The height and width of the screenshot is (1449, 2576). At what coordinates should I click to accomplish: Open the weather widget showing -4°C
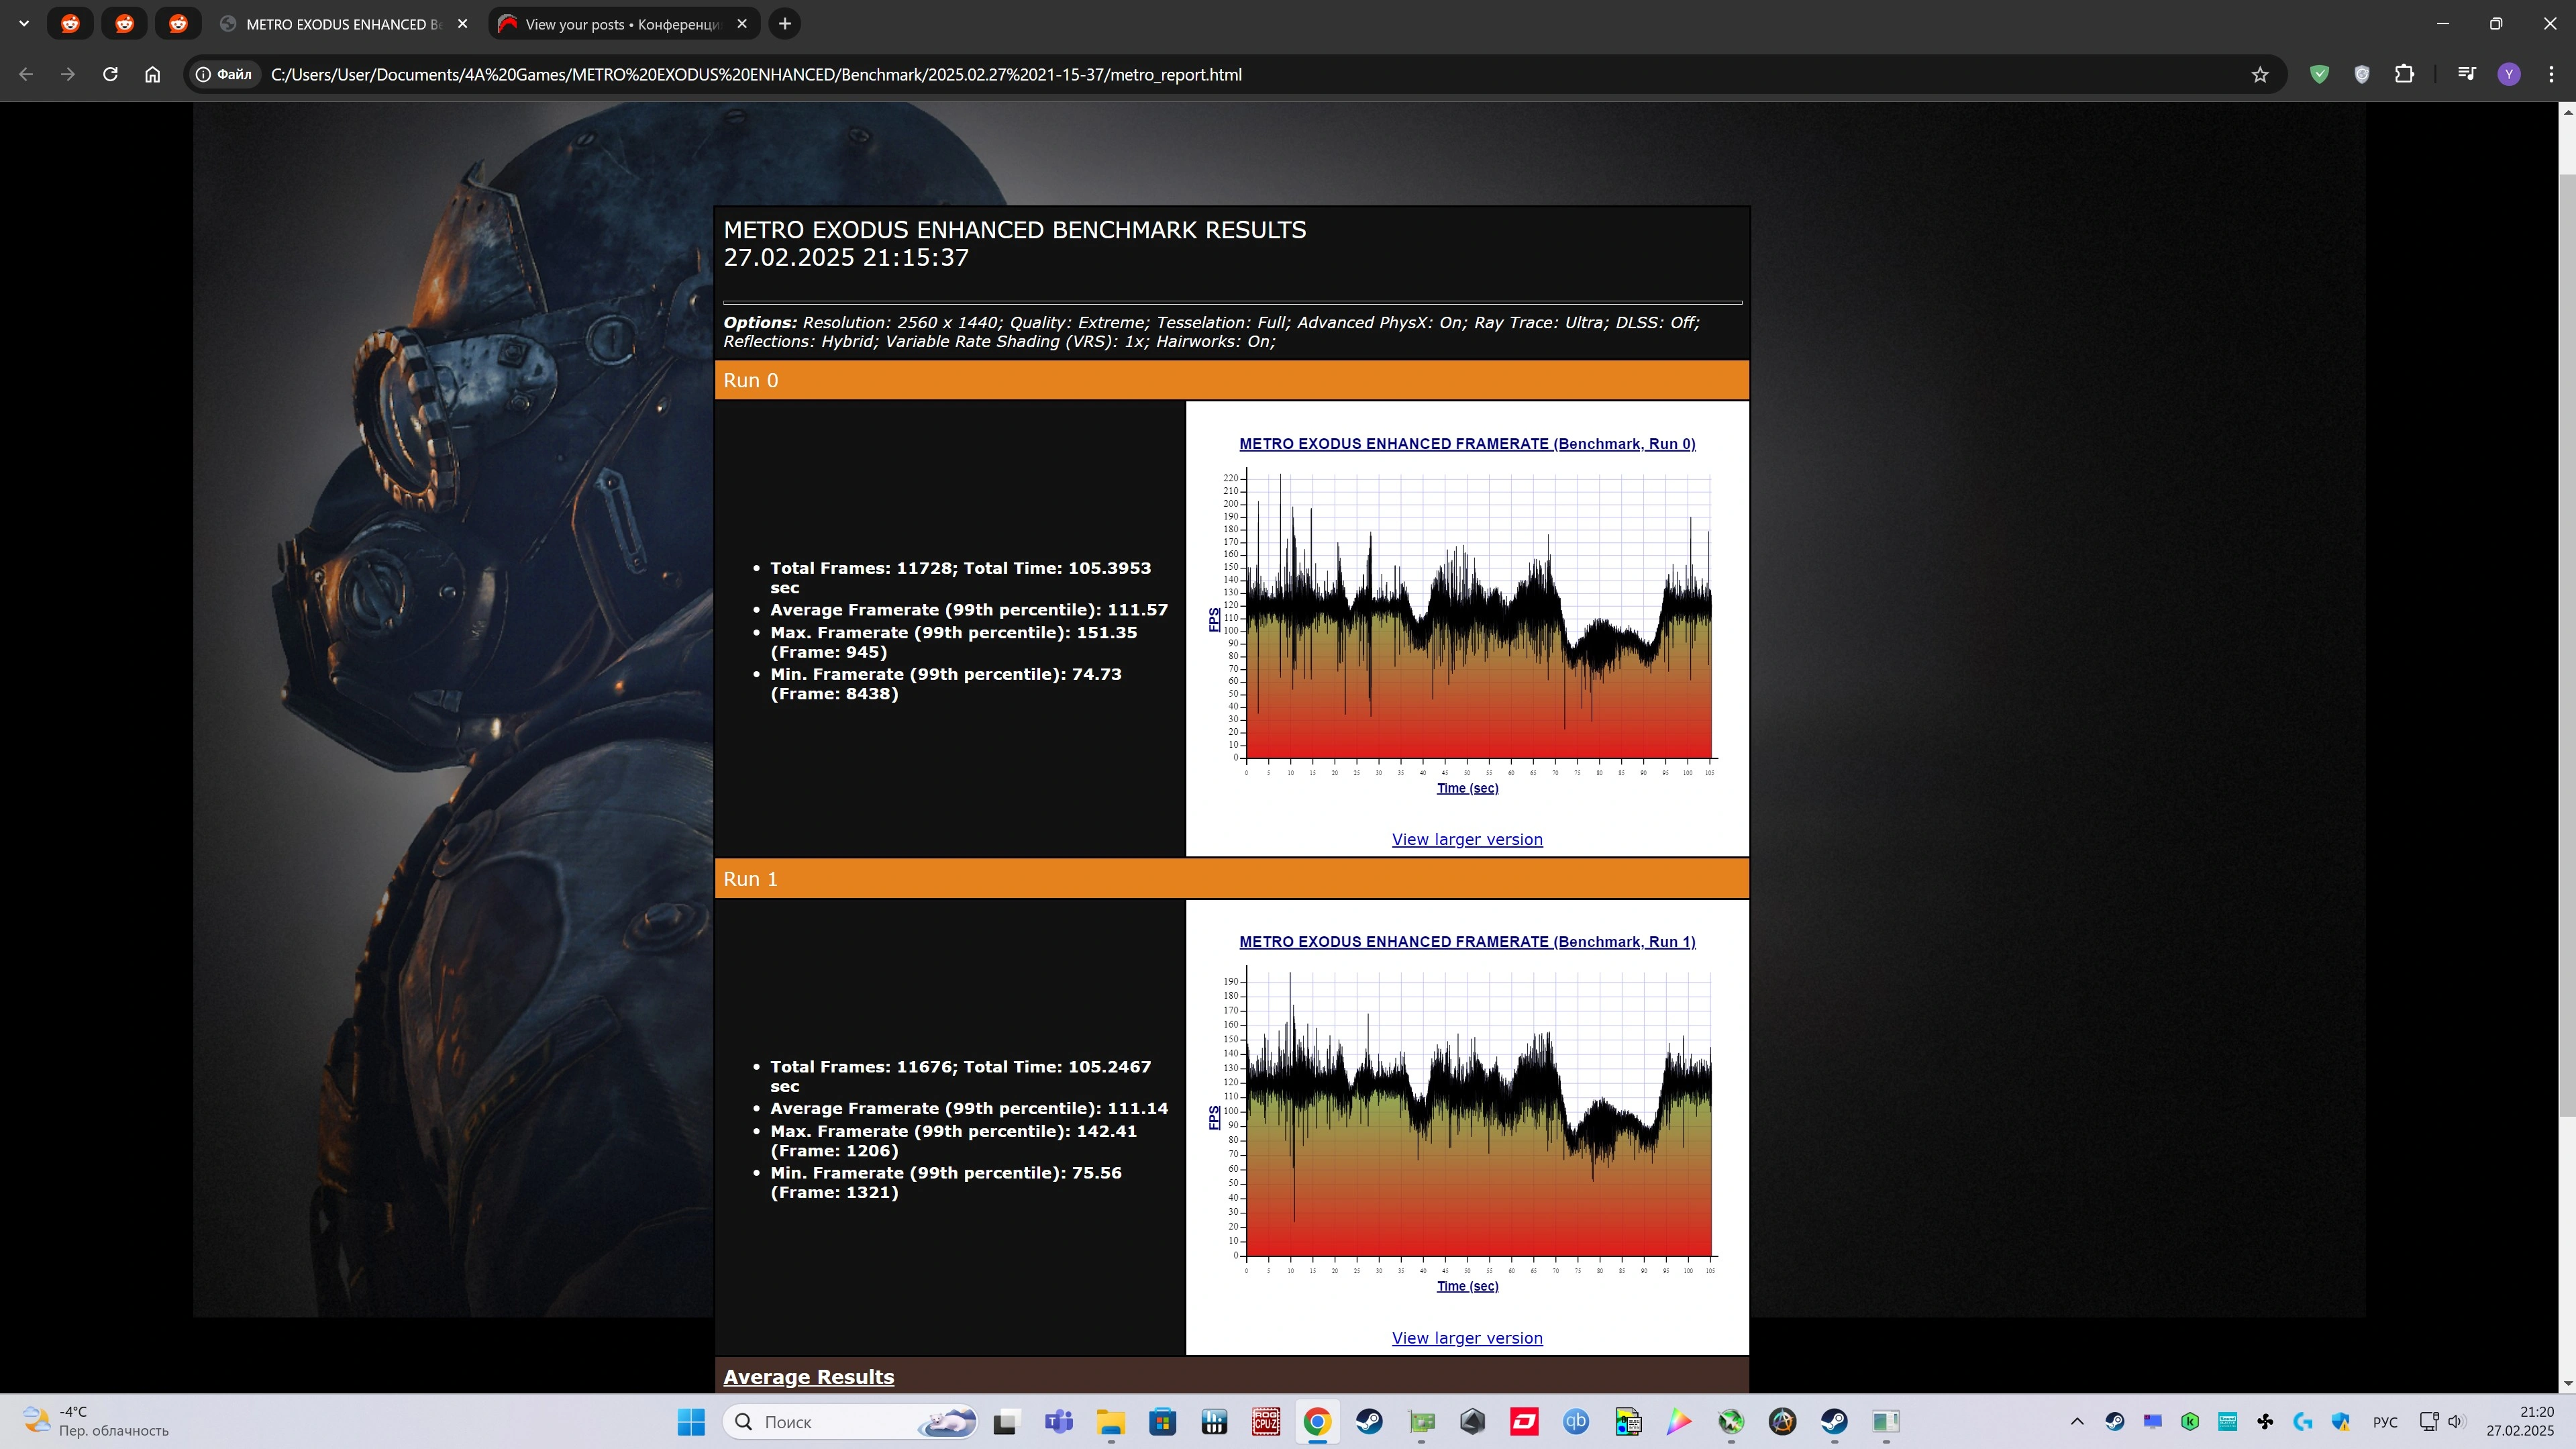point(96,1422)
